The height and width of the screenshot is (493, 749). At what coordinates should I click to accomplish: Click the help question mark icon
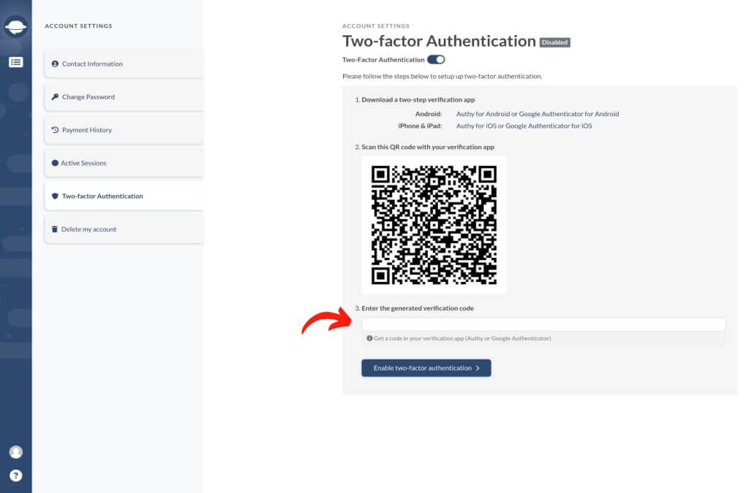point(16,475)
